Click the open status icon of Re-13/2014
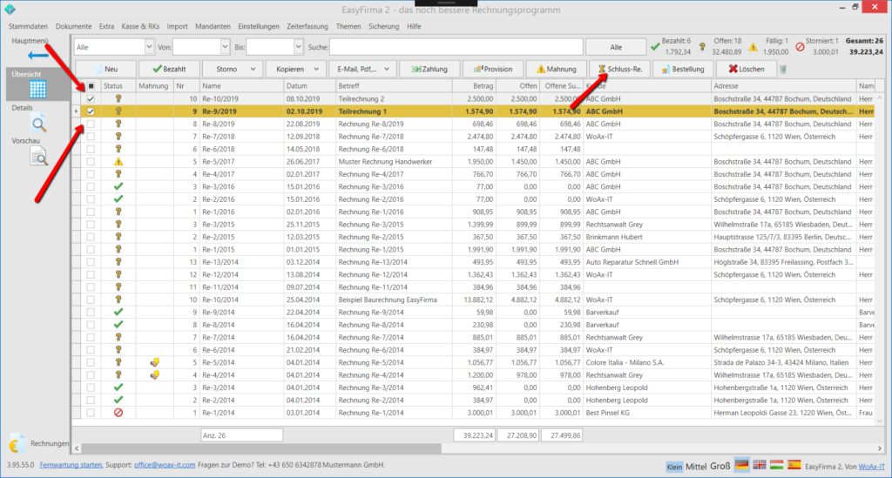 point(118,262)
